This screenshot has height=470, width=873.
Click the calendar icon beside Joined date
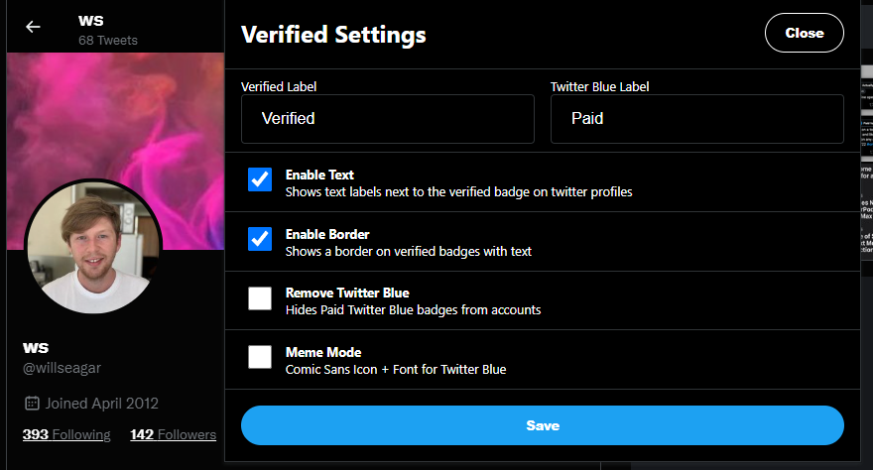pyautogui.click(x=32, y=404)
